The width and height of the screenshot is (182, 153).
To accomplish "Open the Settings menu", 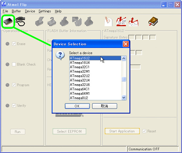I will pos(45,11).
